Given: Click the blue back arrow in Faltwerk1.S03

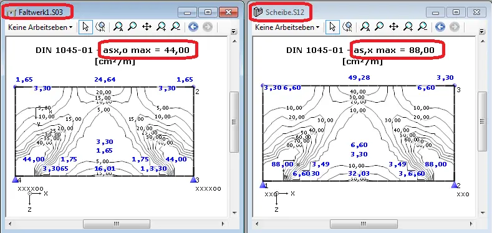Looking at the screenshot, I should (x=193, y=27).
